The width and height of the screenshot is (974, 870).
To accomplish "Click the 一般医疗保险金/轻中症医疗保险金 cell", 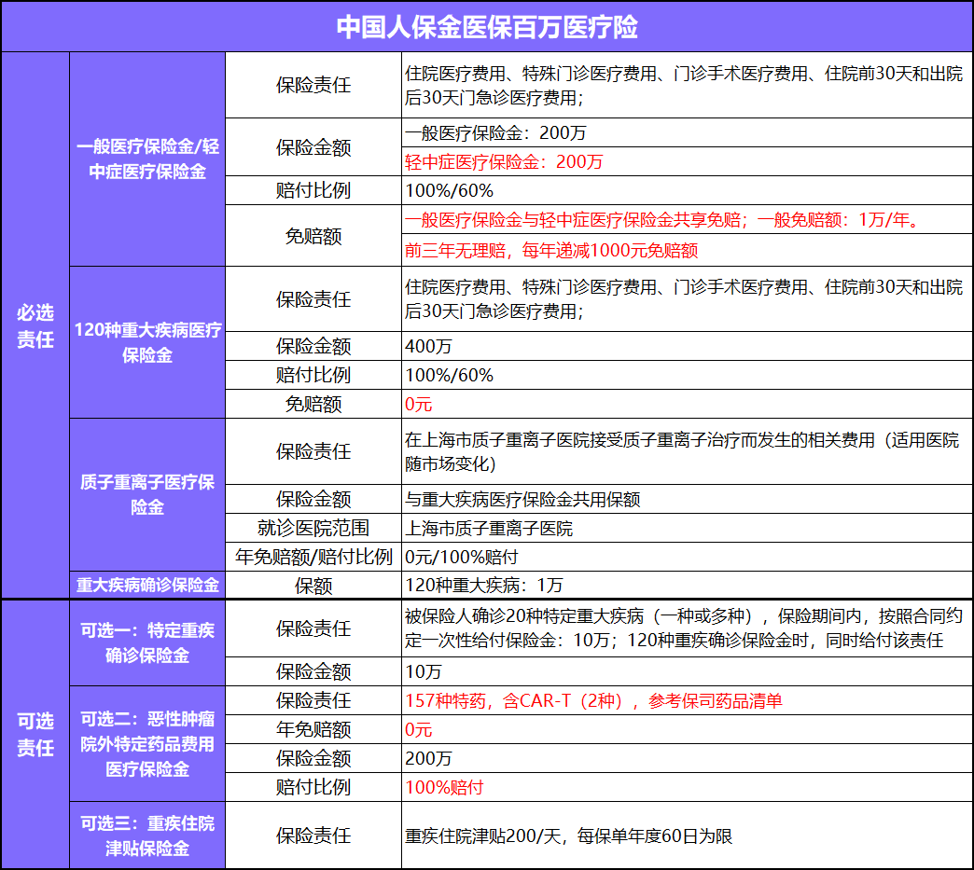I will pyautogui.click(x=147, y=159).
